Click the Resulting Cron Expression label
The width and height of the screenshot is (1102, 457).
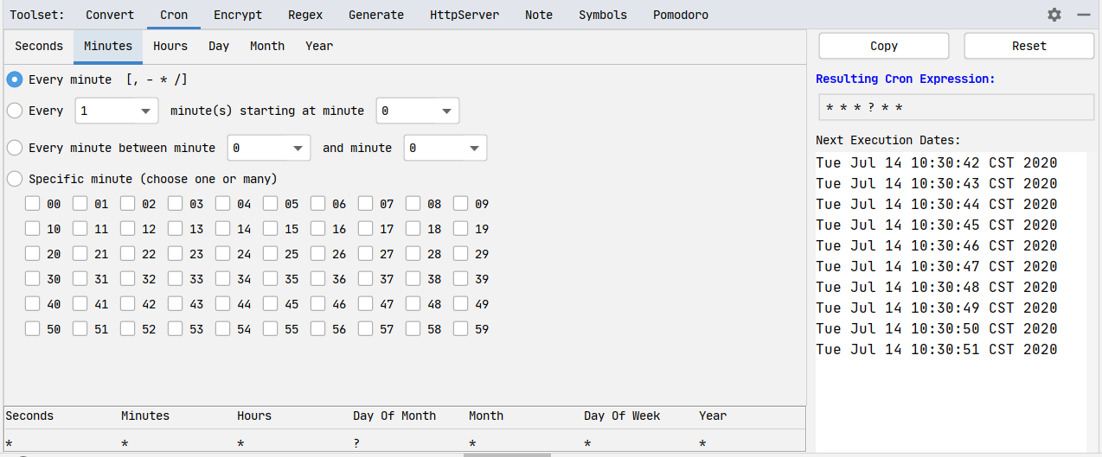point(906,79)
